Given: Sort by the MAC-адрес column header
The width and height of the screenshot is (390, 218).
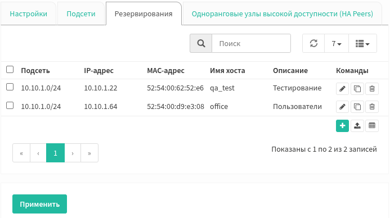Looking at the screenshot, I should [165, 71].
